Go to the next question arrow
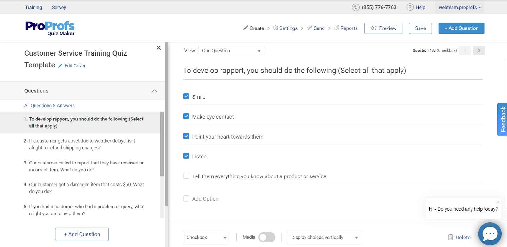The height and width of the screenshot is (247, 507). click(x=479, y=51)
